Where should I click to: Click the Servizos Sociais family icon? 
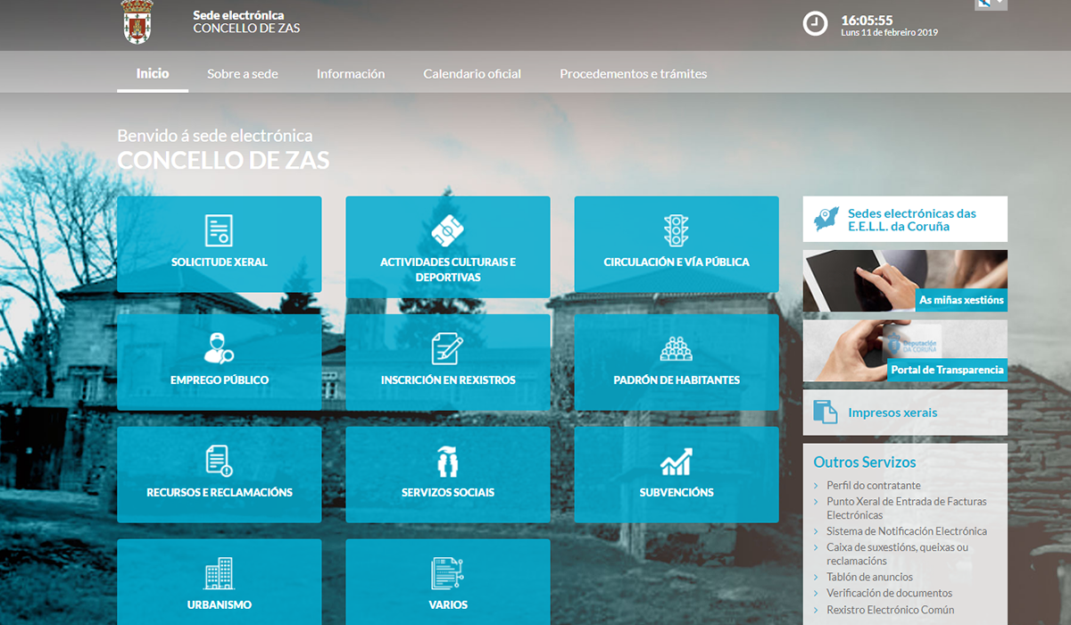[447, 461]
